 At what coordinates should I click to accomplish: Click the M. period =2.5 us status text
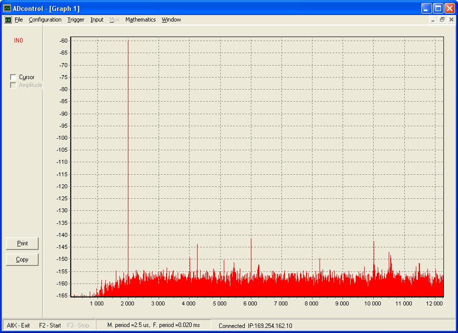pos(128,325)
